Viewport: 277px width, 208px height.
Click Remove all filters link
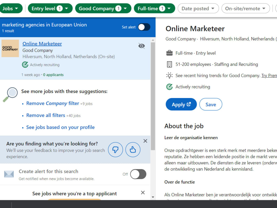46,115
